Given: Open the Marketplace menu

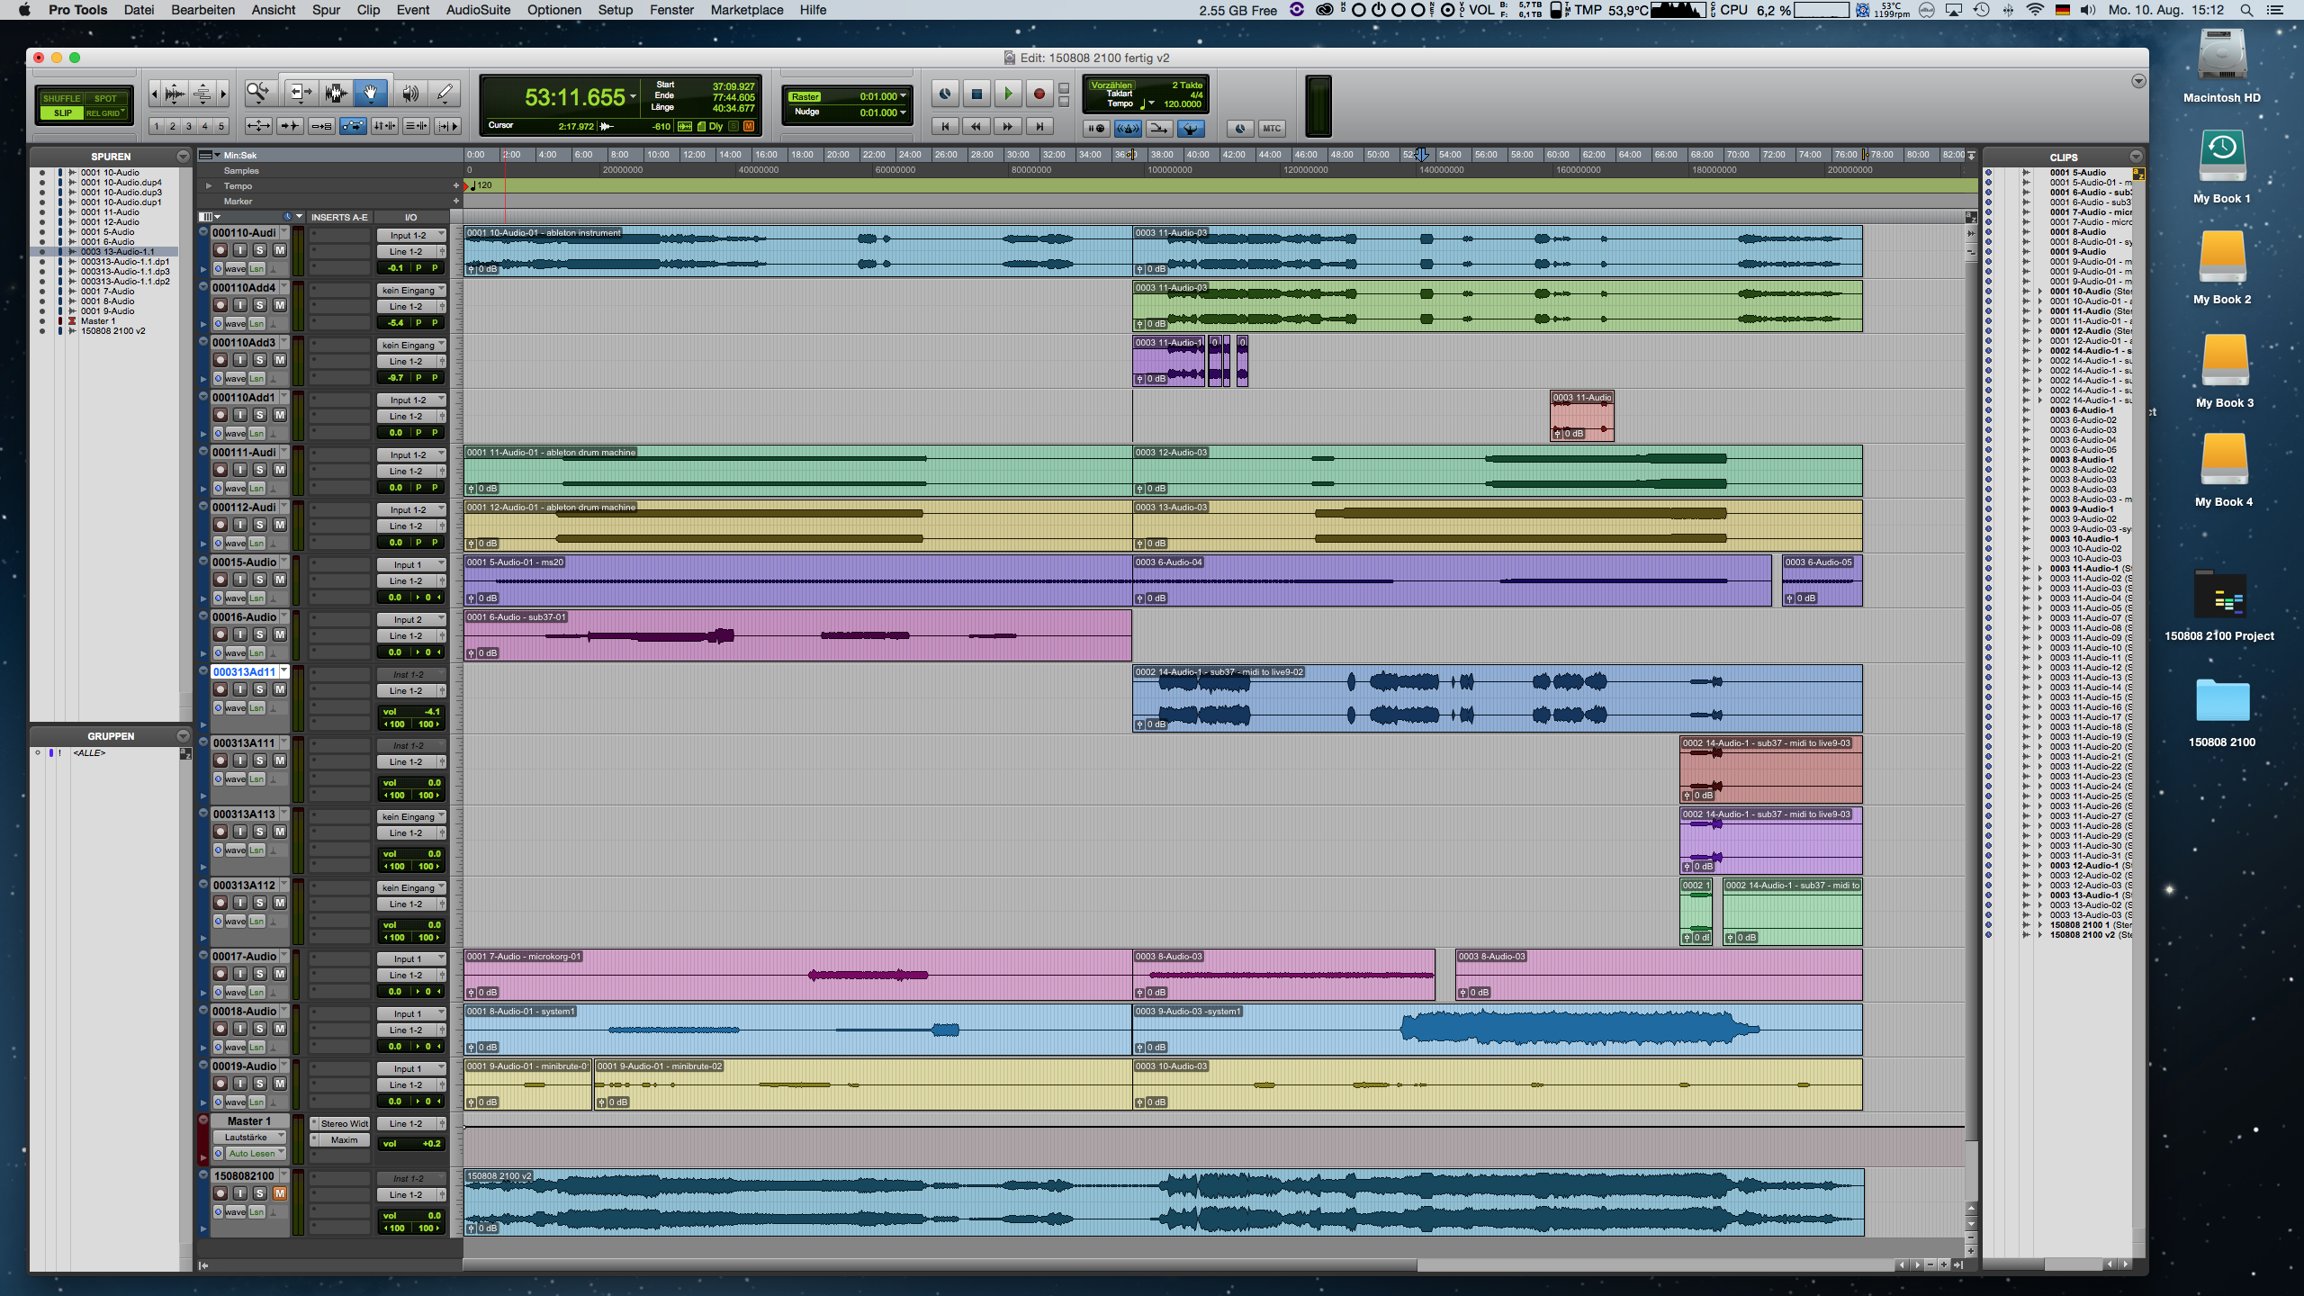Looking at the screenshot, I should point(747,10).
